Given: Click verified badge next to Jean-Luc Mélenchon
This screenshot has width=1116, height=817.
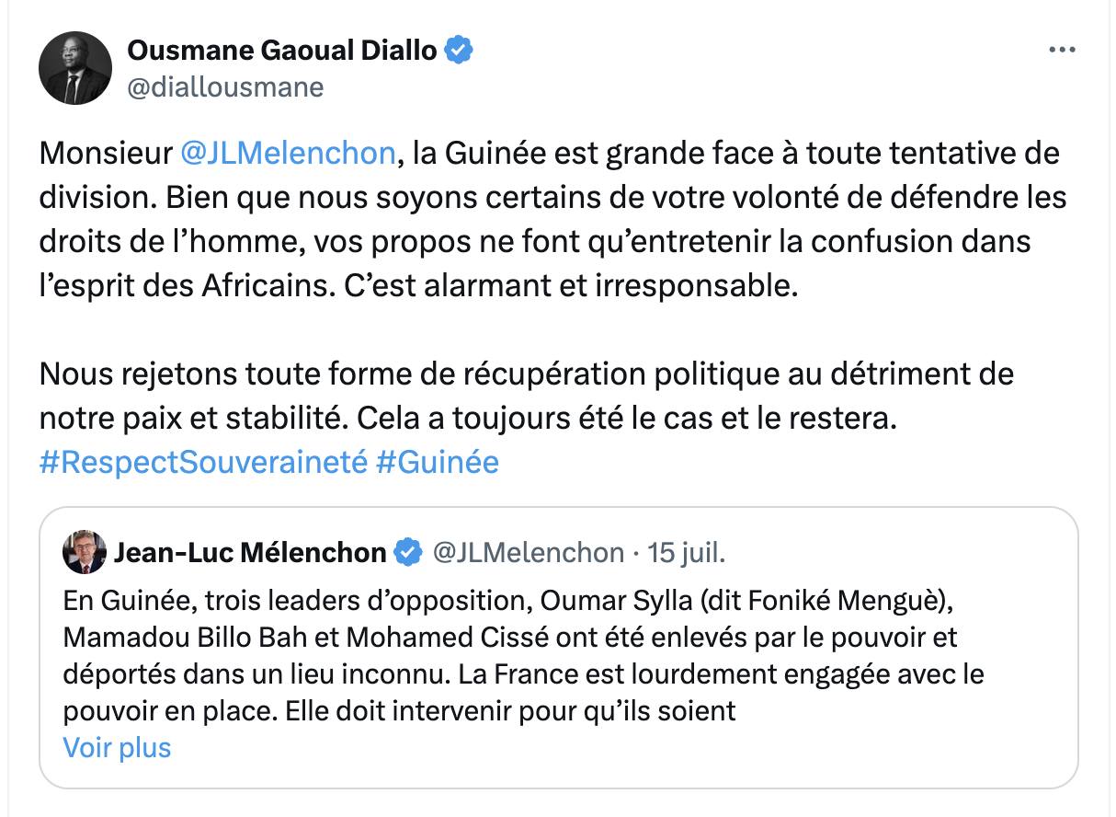Looking at the screenshot, I should coord(407,552).
